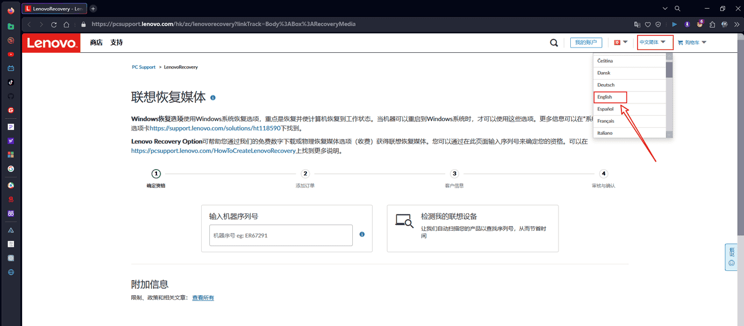744x326 pixels.
Task: Select Dansk from the language list
Action: click(629, 73)
